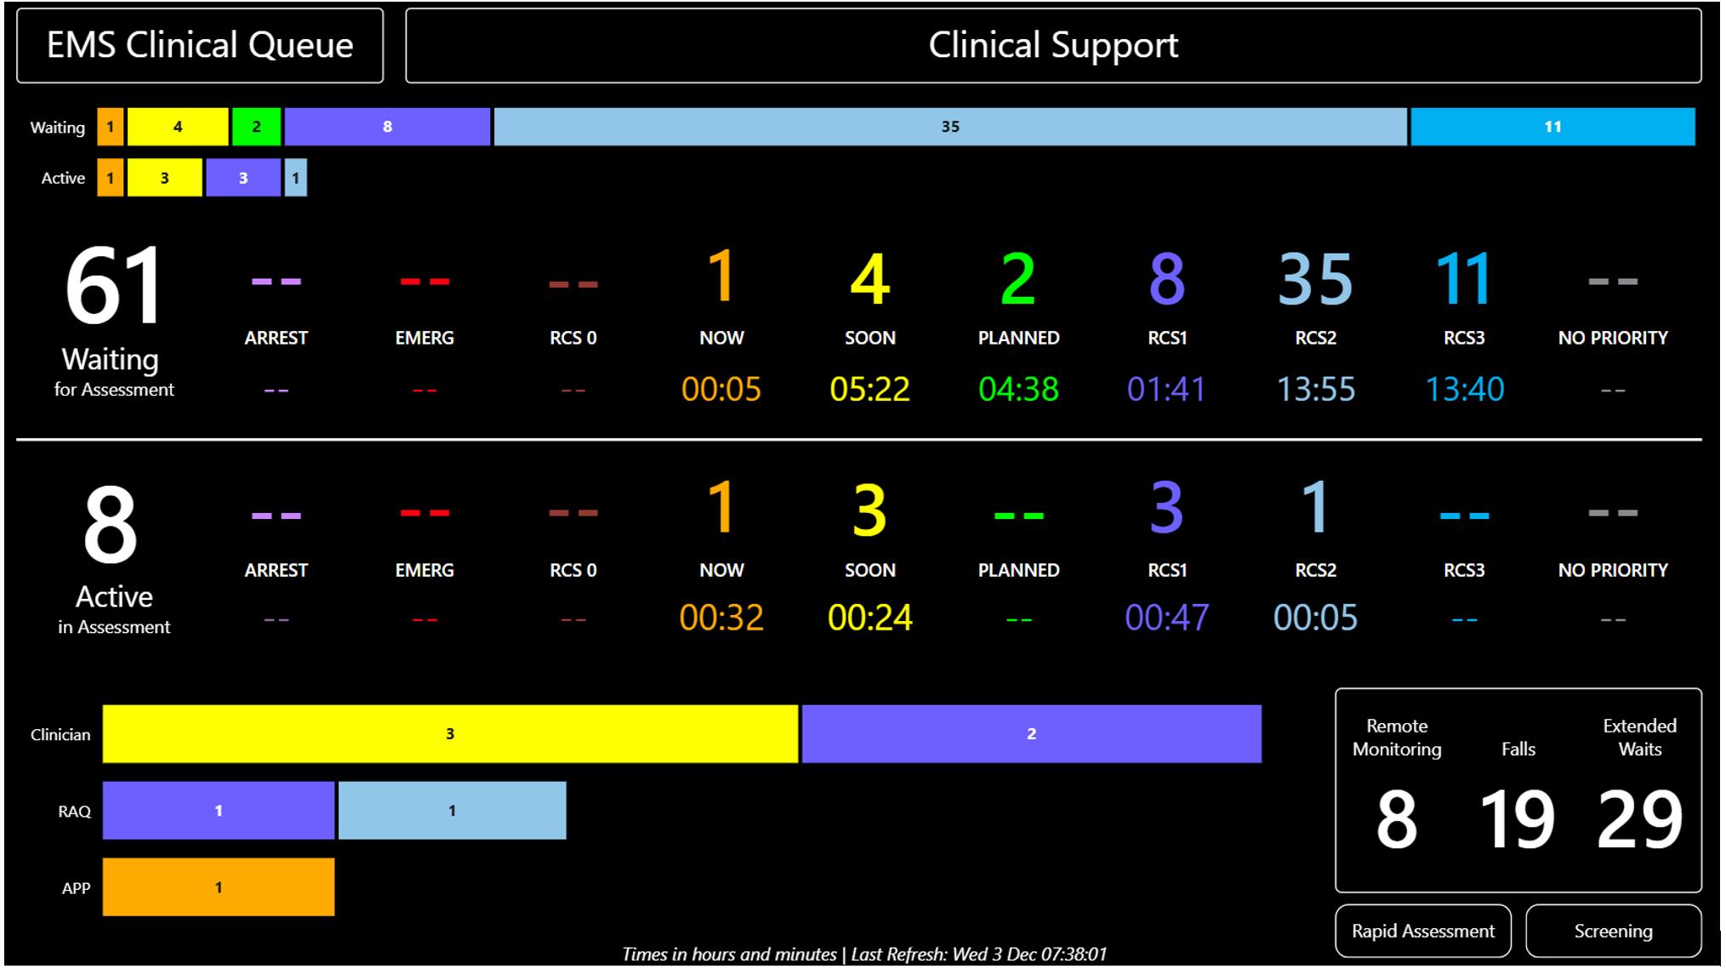Select the orange NOW segment in Waiting bar

tap(110, 126)
